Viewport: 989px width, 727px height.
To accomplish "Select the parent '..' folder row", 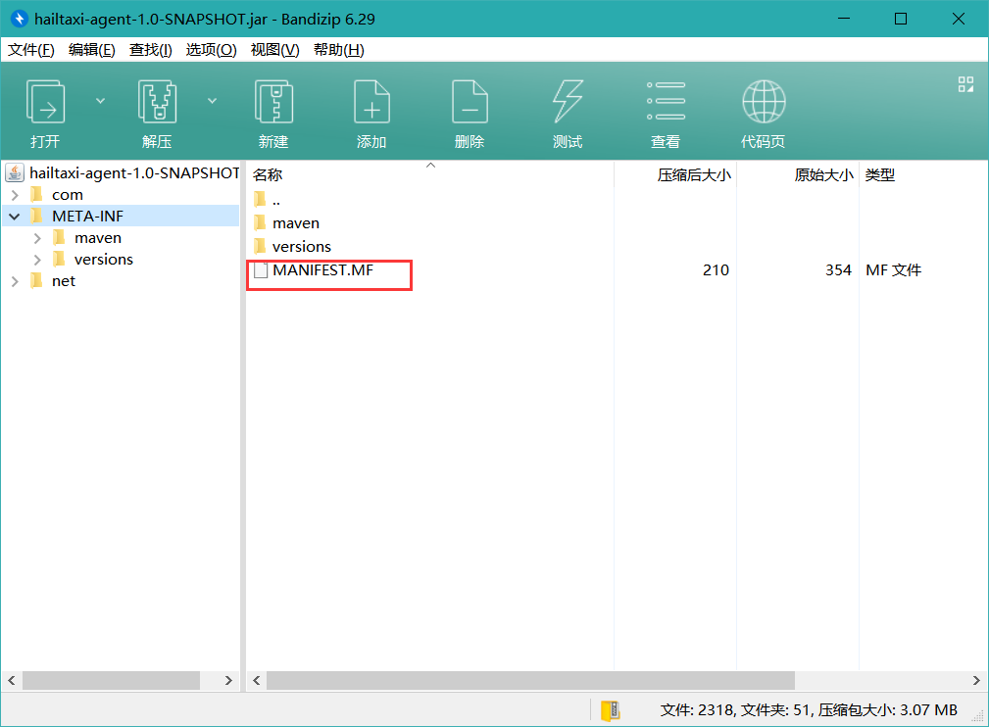I will pos(275,200).
